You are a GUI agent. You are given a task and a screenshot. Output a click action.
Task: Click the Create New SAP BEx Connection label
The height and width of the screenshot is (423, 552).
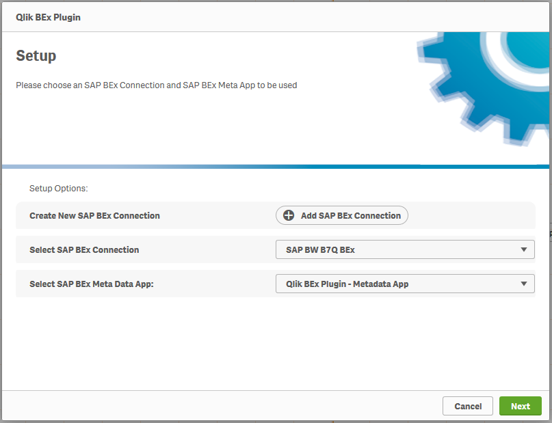(94, 215)
